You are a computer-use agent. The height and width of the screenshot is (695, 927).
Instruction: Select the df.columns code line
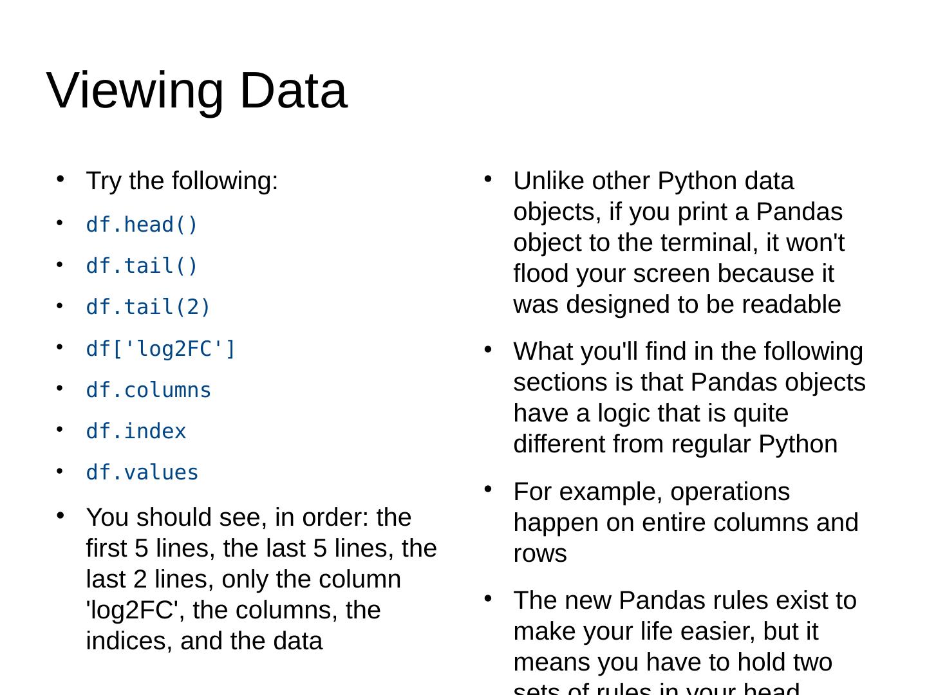148,390
